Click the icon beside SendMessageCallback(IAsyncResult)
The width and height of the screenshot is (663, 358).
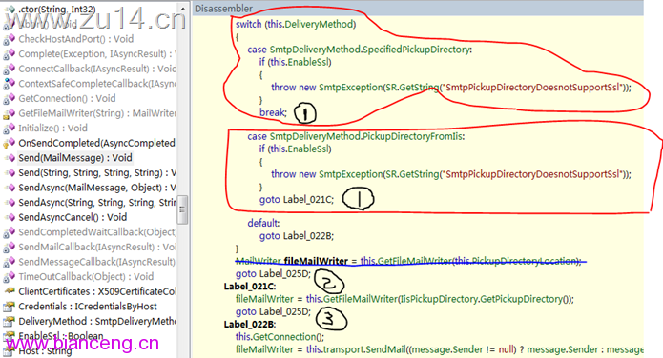click(9, 262)
